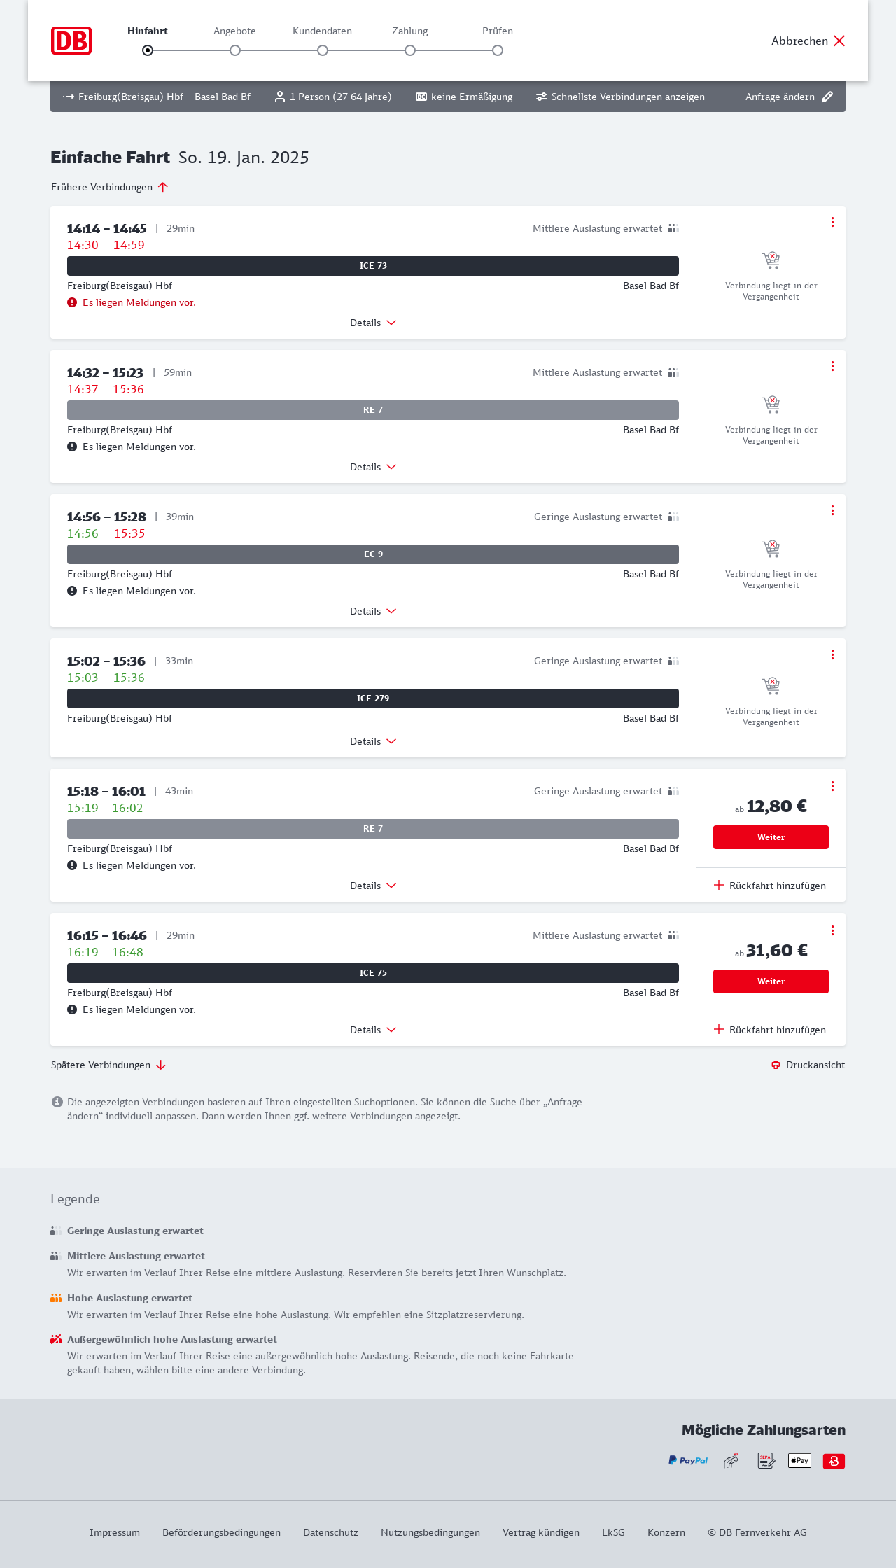This screenshot has height=1568, width=896.
Task: Open three-dot menu for ICE 73 connection
Action: (832, 222)
